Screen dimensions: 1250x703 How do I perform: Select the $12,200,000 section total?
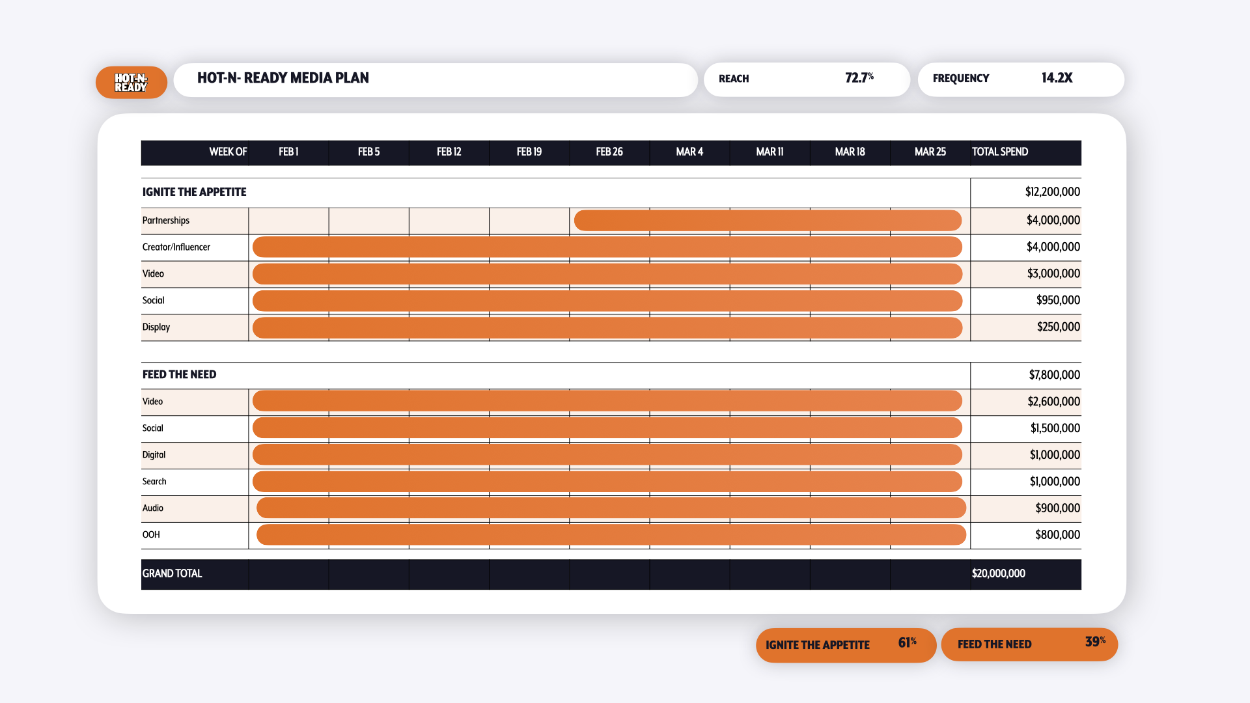pos(1052,192)
